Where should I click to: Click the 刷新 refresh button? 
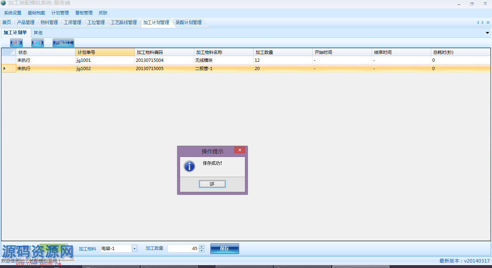point(16,43)
